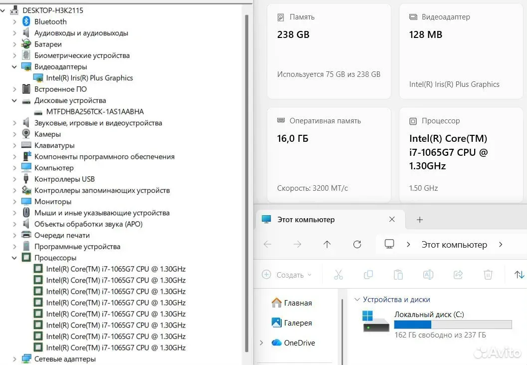The height and width of the screenshot is (365, 527).
Task: Click the Share icon in Explorer toolbar
Action: click(x=458, y=275)
